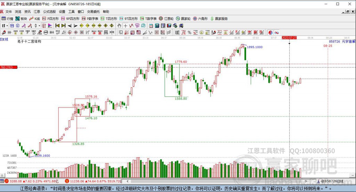Select the zigzag wave line tool
This screenshot has height=192, width=356.
[151, 32]
